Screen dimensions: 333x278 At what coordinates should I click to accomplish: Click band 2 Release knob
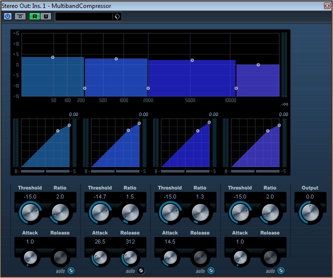[x=130, y=257]
